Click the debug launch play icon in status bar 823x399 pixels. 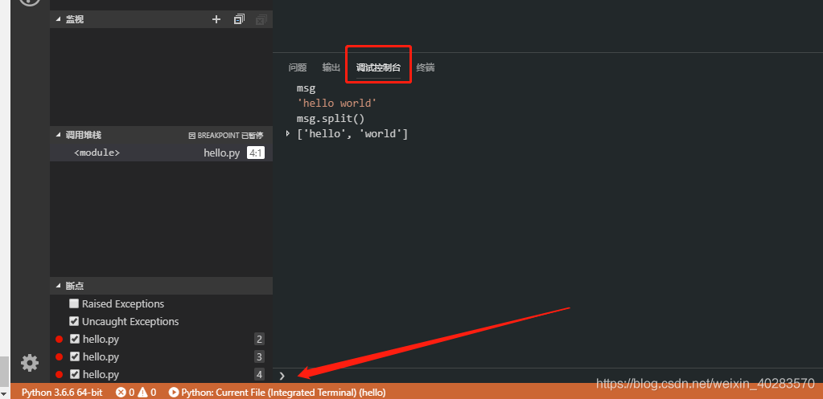click(173, 393)
